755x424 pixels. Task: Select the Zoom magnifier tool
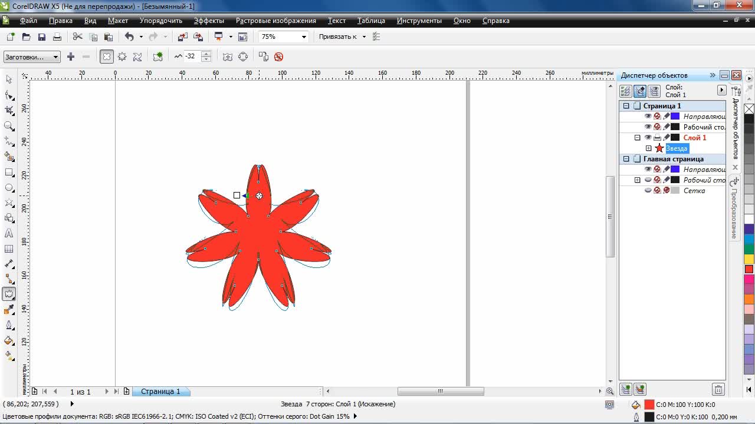coord(9,125)
